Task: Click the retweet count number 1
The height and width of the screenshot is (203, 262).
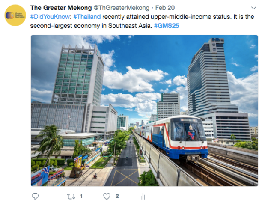Action: click(x=81, y=196)
